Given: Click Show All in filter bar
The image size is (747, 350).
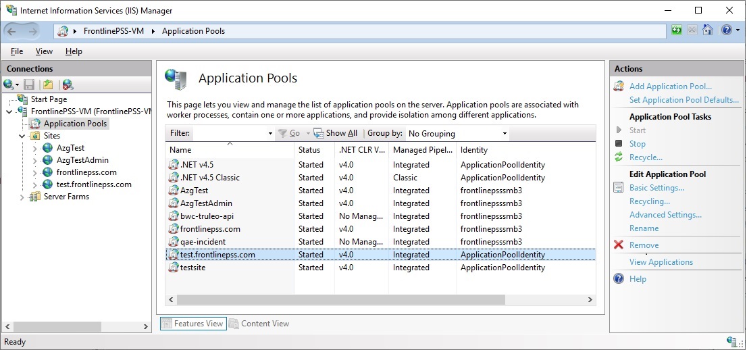Looking at the screenshot, I should [336, 134].
